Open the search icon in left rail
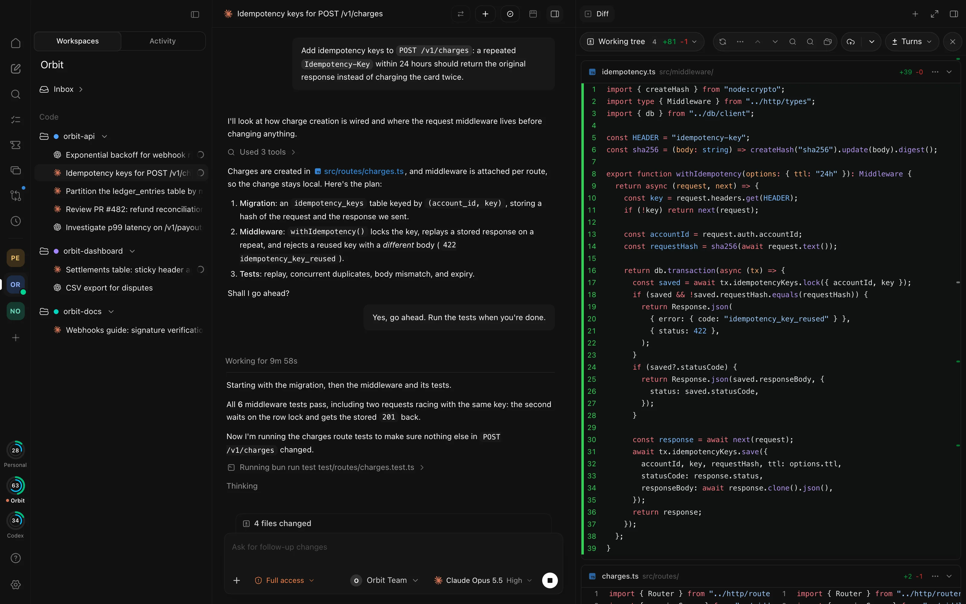The width and height of the screenshot is (966, 604). coord(16,94)
